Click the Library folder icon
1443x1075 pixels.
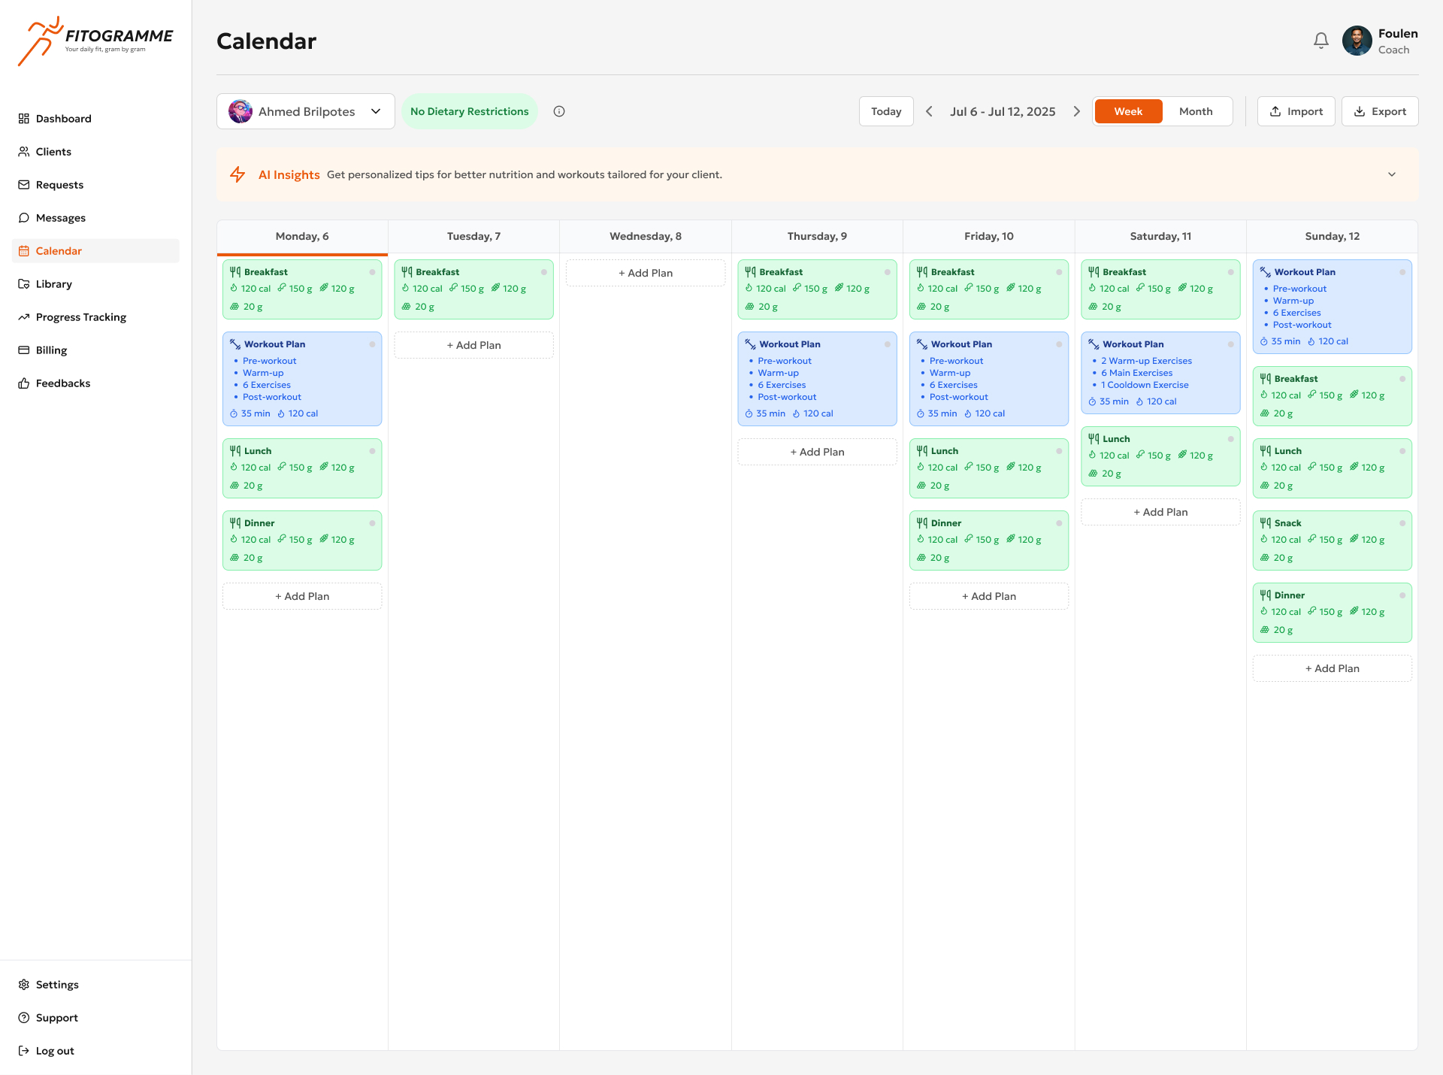[23, 283]
